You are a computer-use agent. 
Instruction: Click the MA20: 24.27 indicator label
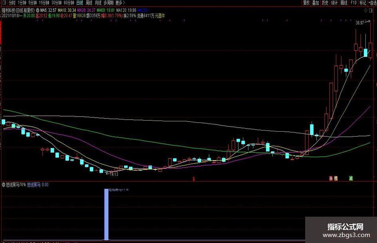click(x=86, y=10)
